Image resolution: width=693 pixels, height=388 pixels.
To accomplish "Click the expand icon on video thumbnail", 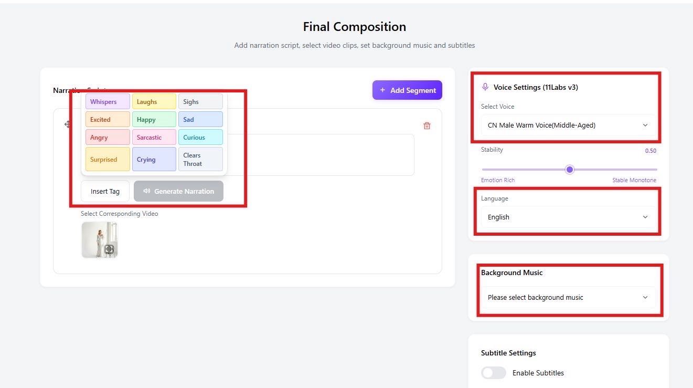I will (109, 249).
